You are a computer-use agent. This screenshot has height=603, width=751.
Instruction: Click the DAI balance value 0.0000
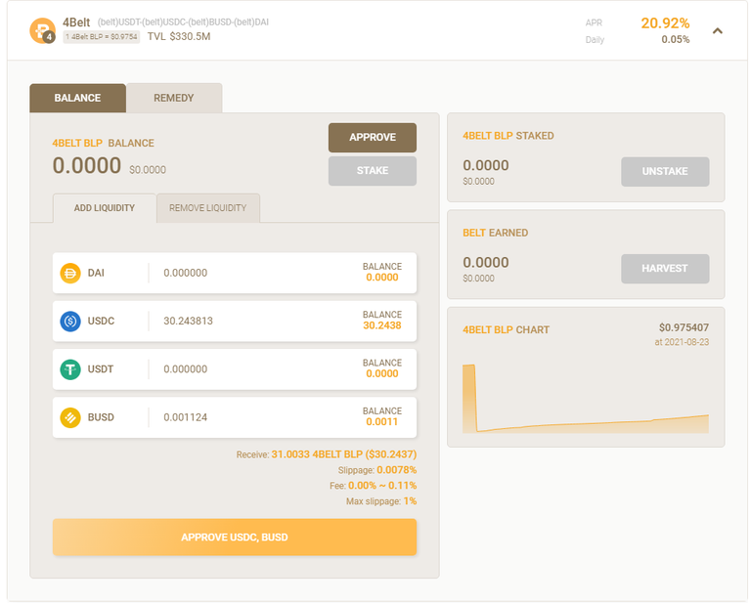point(382,278)
